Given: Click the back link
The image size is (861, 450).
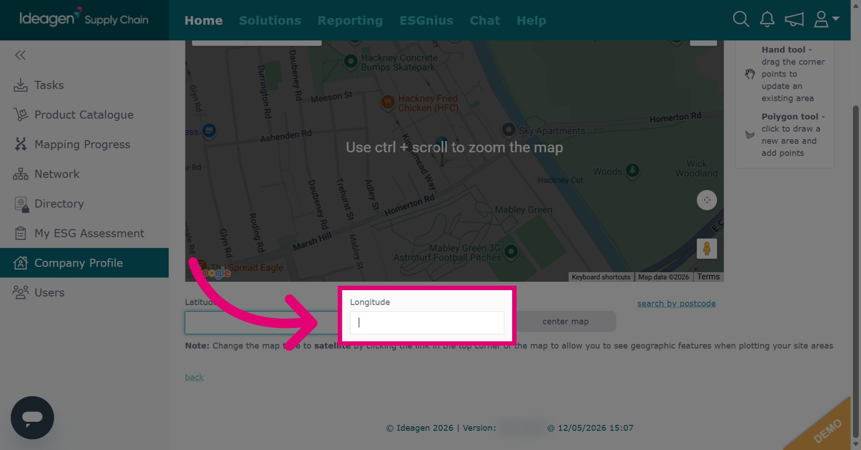Looking at the screenshot, I should tap(194, 377).
